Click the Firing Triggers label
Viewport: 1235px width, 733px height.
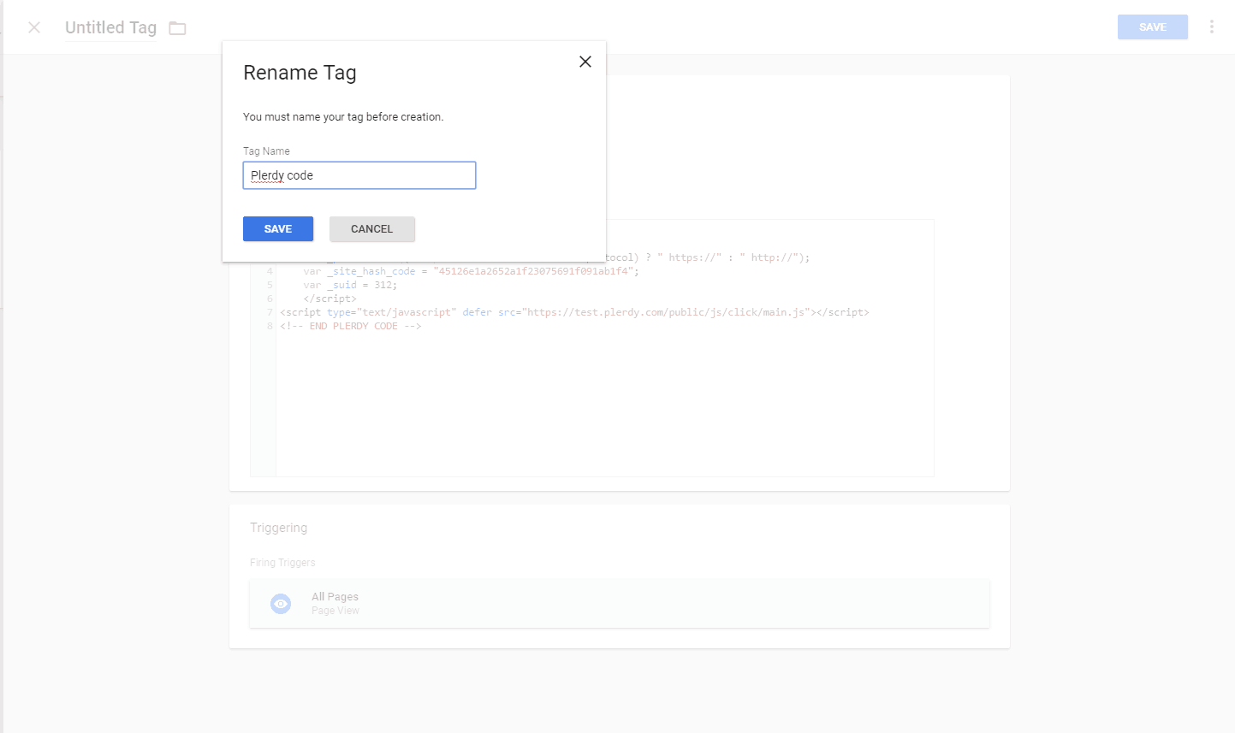coord(282,563)
